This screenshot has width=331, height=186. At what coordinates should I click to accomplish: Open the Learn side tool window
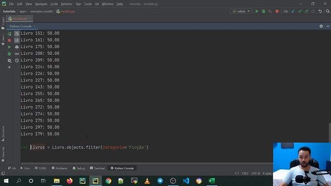[x=3, y=39]
